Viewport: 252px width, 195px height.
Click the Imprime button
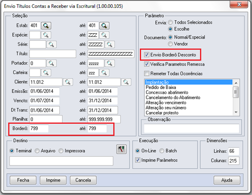click(x=53, y=180)
